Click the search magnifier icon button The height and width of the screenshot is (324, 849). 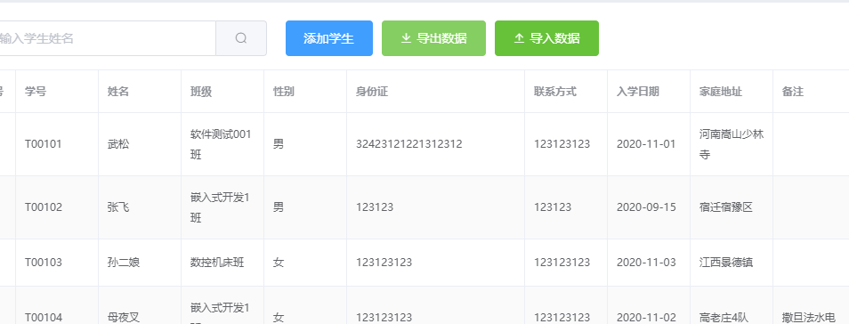[x=241, y=38]
